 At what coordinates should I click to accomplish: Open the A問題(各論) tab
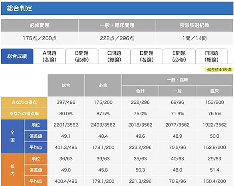coord(50,56)
